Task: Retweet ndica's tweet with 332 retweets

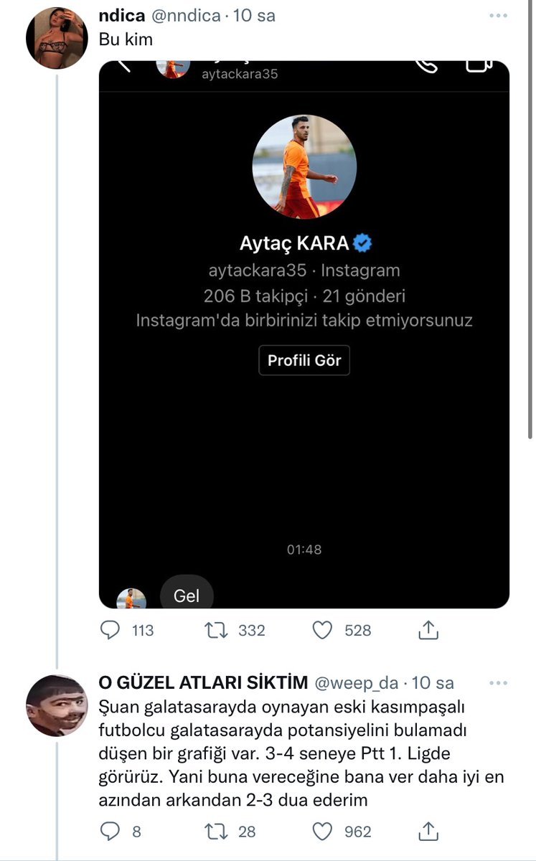Action: (215, 630)
